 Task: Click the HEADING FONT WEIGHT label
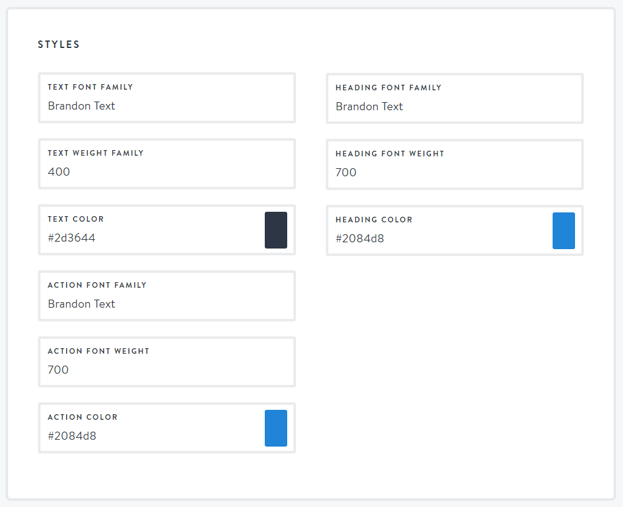390,154
